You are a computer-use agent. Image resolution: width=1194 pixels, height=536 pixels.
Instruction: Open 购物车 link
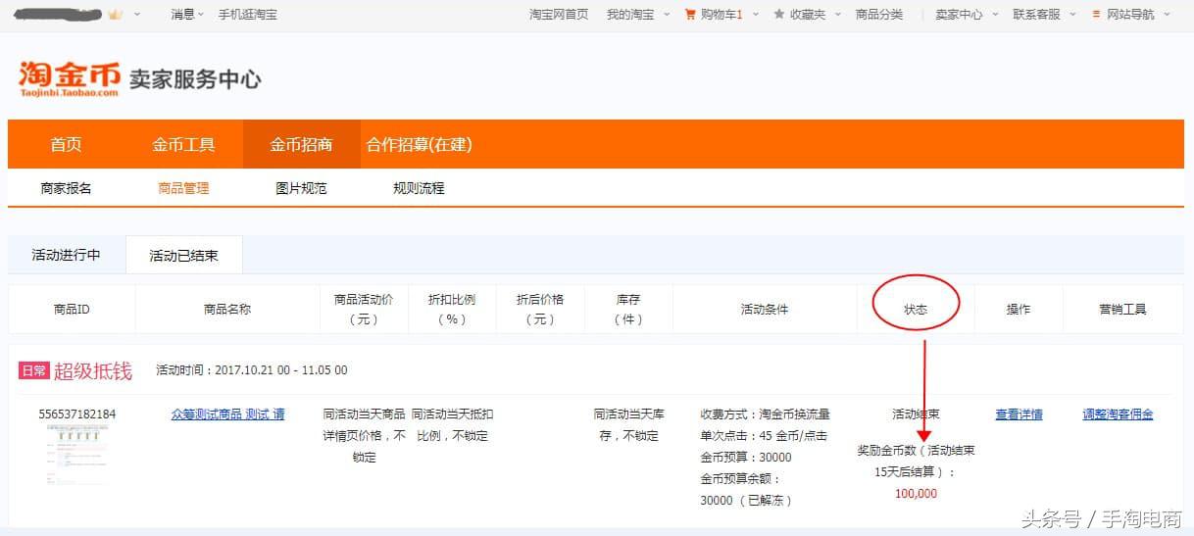[x=721, y=15]
